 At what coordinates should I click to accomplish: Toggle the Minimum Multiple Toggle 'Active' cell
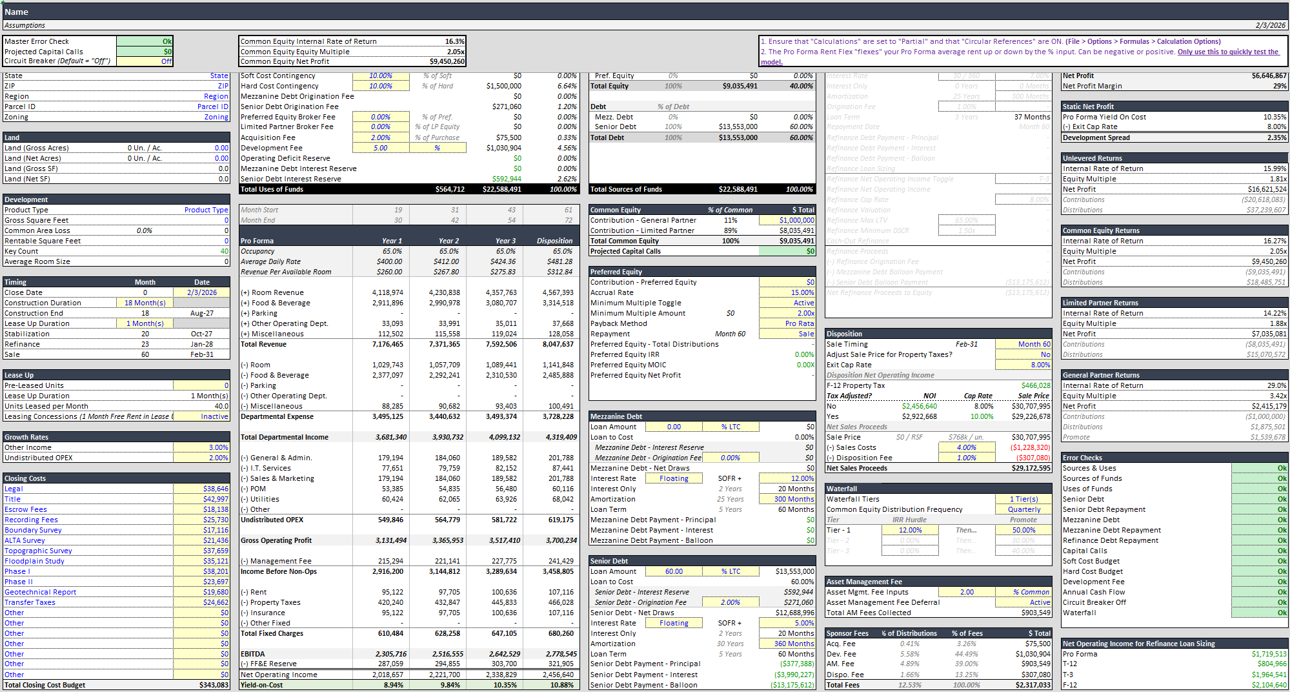pyautogui.click(x=787, y=303)
